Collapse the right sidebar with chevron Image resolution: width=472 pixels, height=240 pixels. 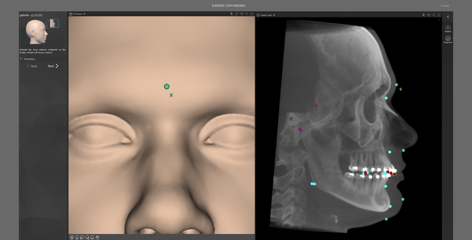coord(448,17)
